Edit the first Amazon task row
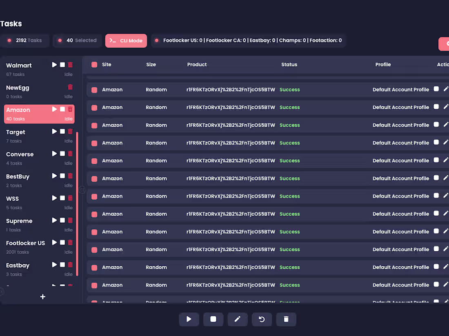 pos(445,88)
